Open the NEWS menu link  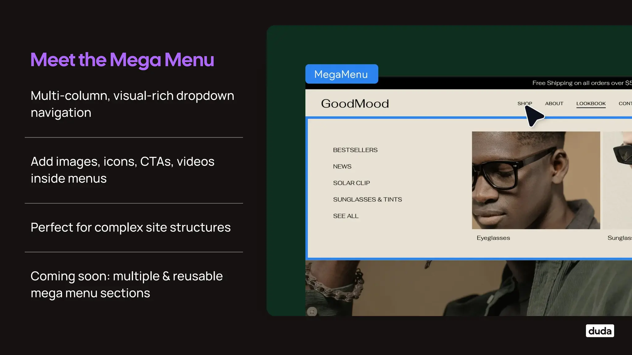(x=342, y=166)
